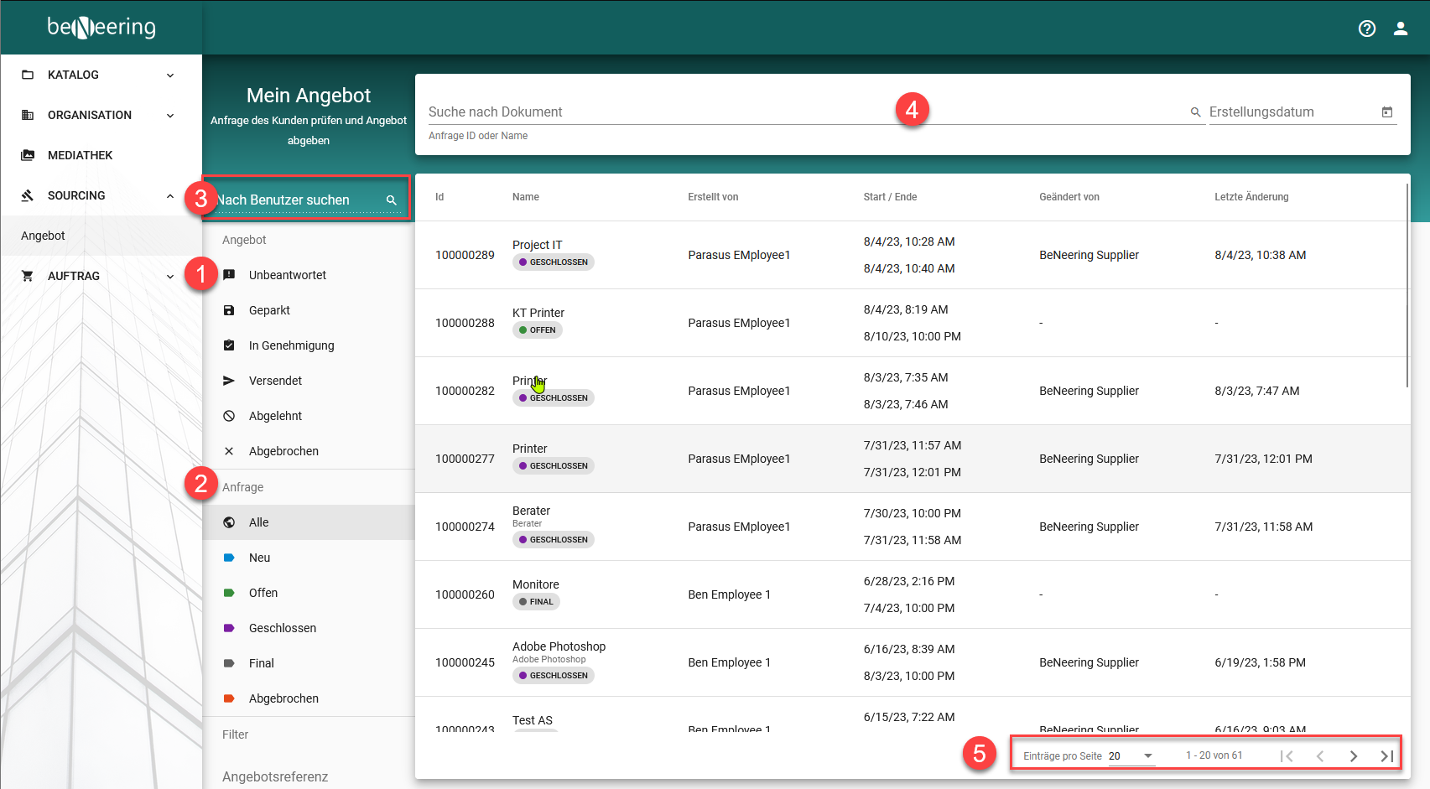1430x789 pixels.
Task: Open the help question mark icon
Action: pos(1366,29)
